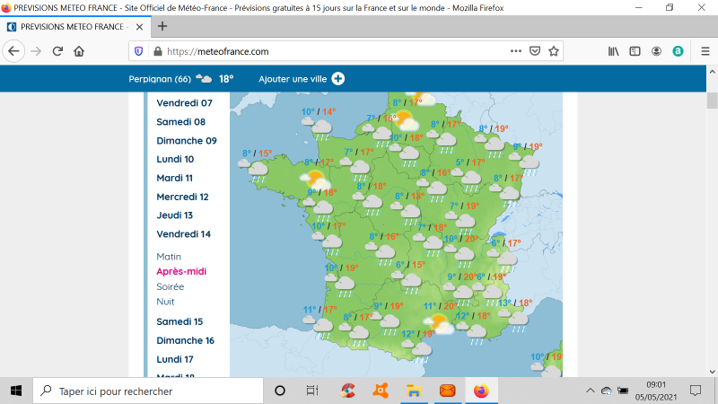This screenshot has width=718, height=404.
Task: Toggle Firefox sidebar view
Action: tap(635, 51)
